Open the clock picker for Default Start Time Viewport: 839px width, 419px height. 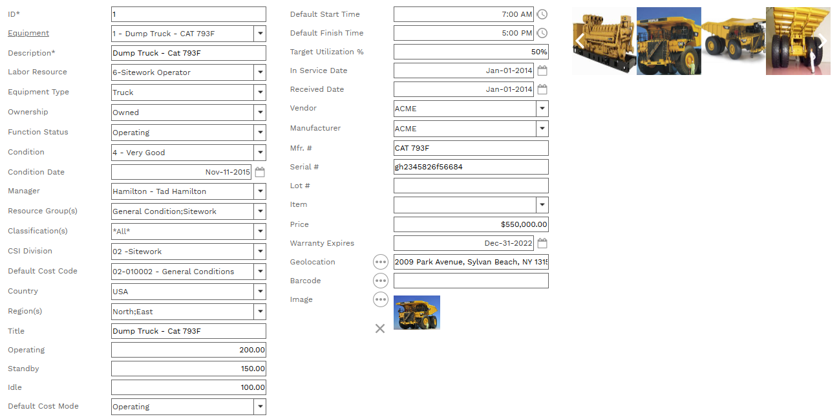(542, 14)
